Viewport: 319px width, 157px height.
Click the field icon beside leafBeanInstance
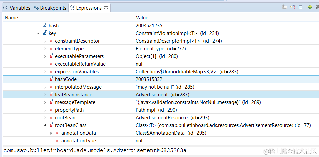coord(51,95)
